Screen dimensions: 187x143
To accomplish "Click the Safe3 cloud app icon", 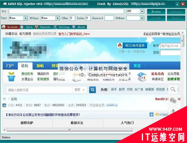I will coord(5,4).
